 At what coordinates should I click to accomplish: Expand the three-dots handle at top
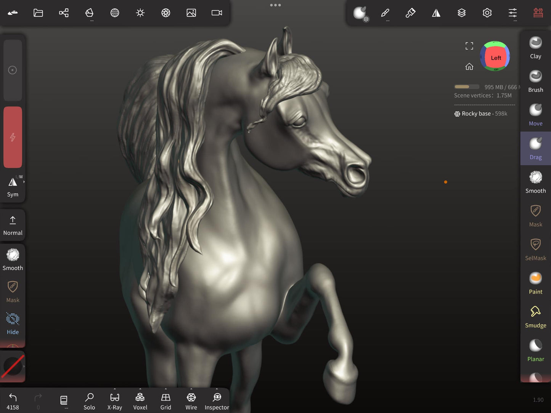[x=275, y=5]
